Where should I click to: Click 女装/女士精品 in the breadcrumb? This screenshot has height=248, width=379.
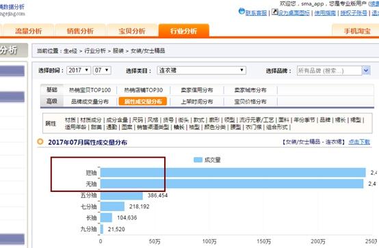click(148, 51)
